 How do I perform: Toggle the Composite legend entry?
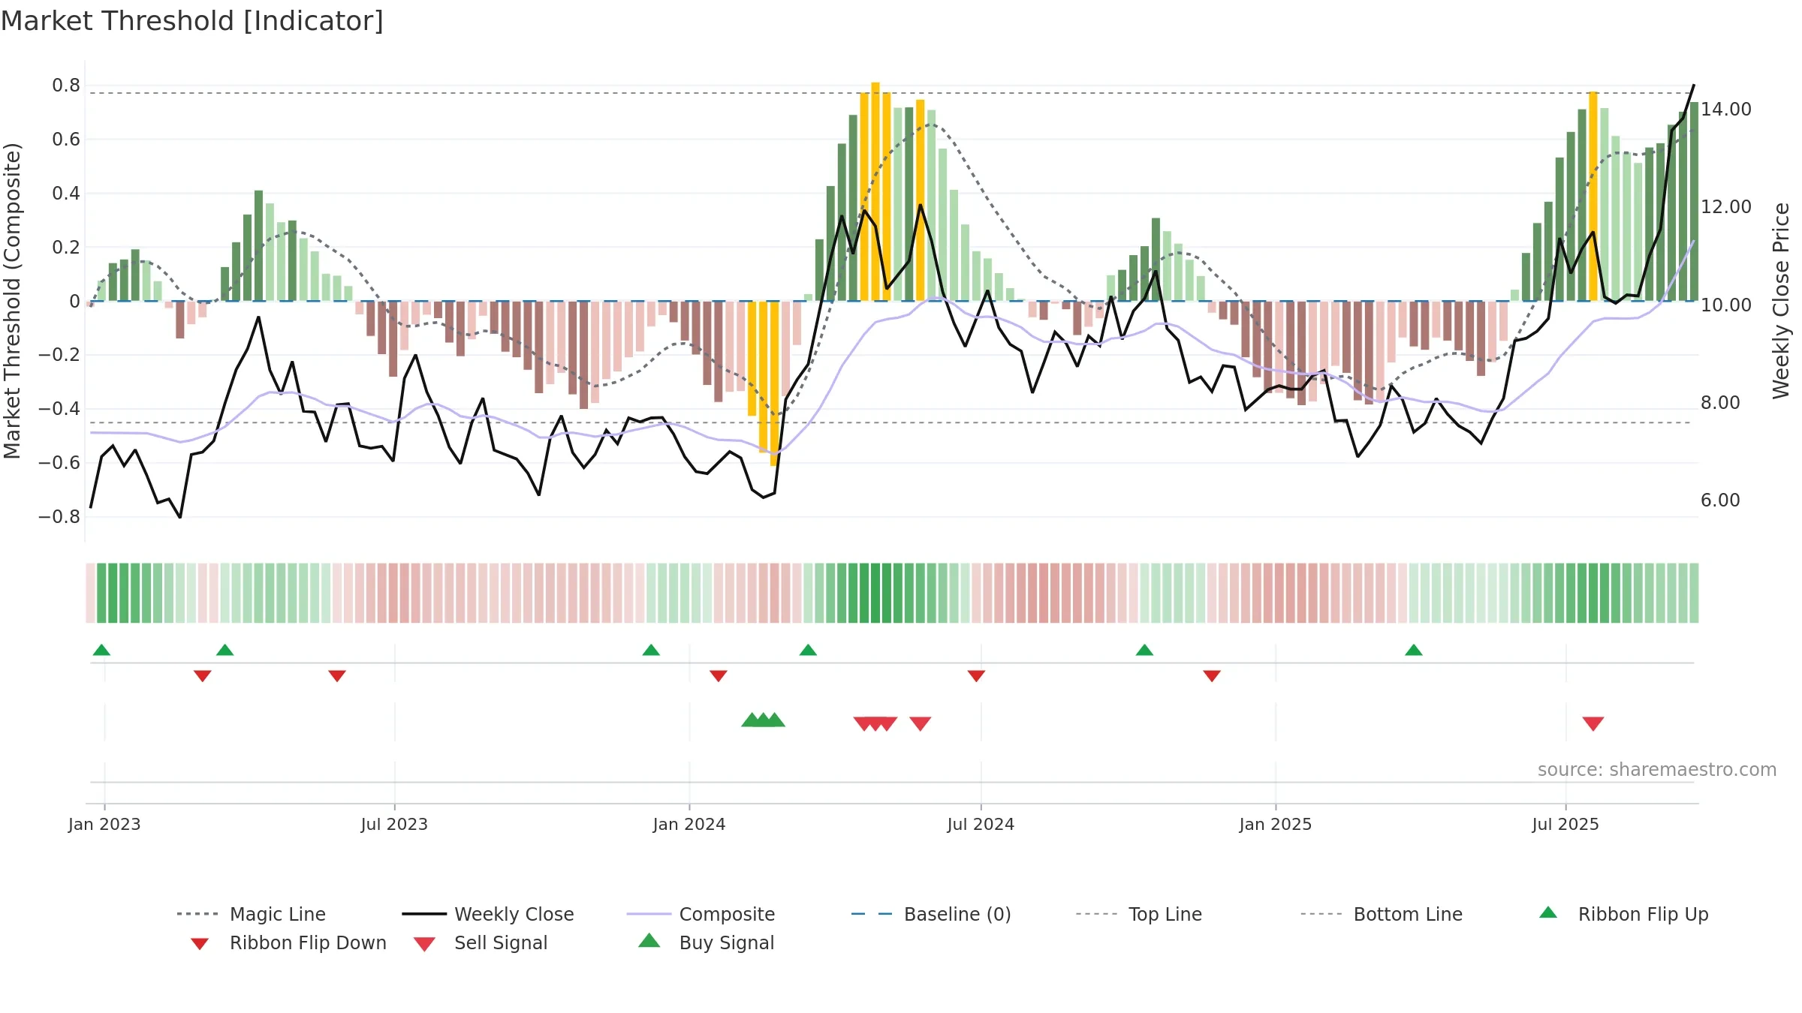(701, 914)
